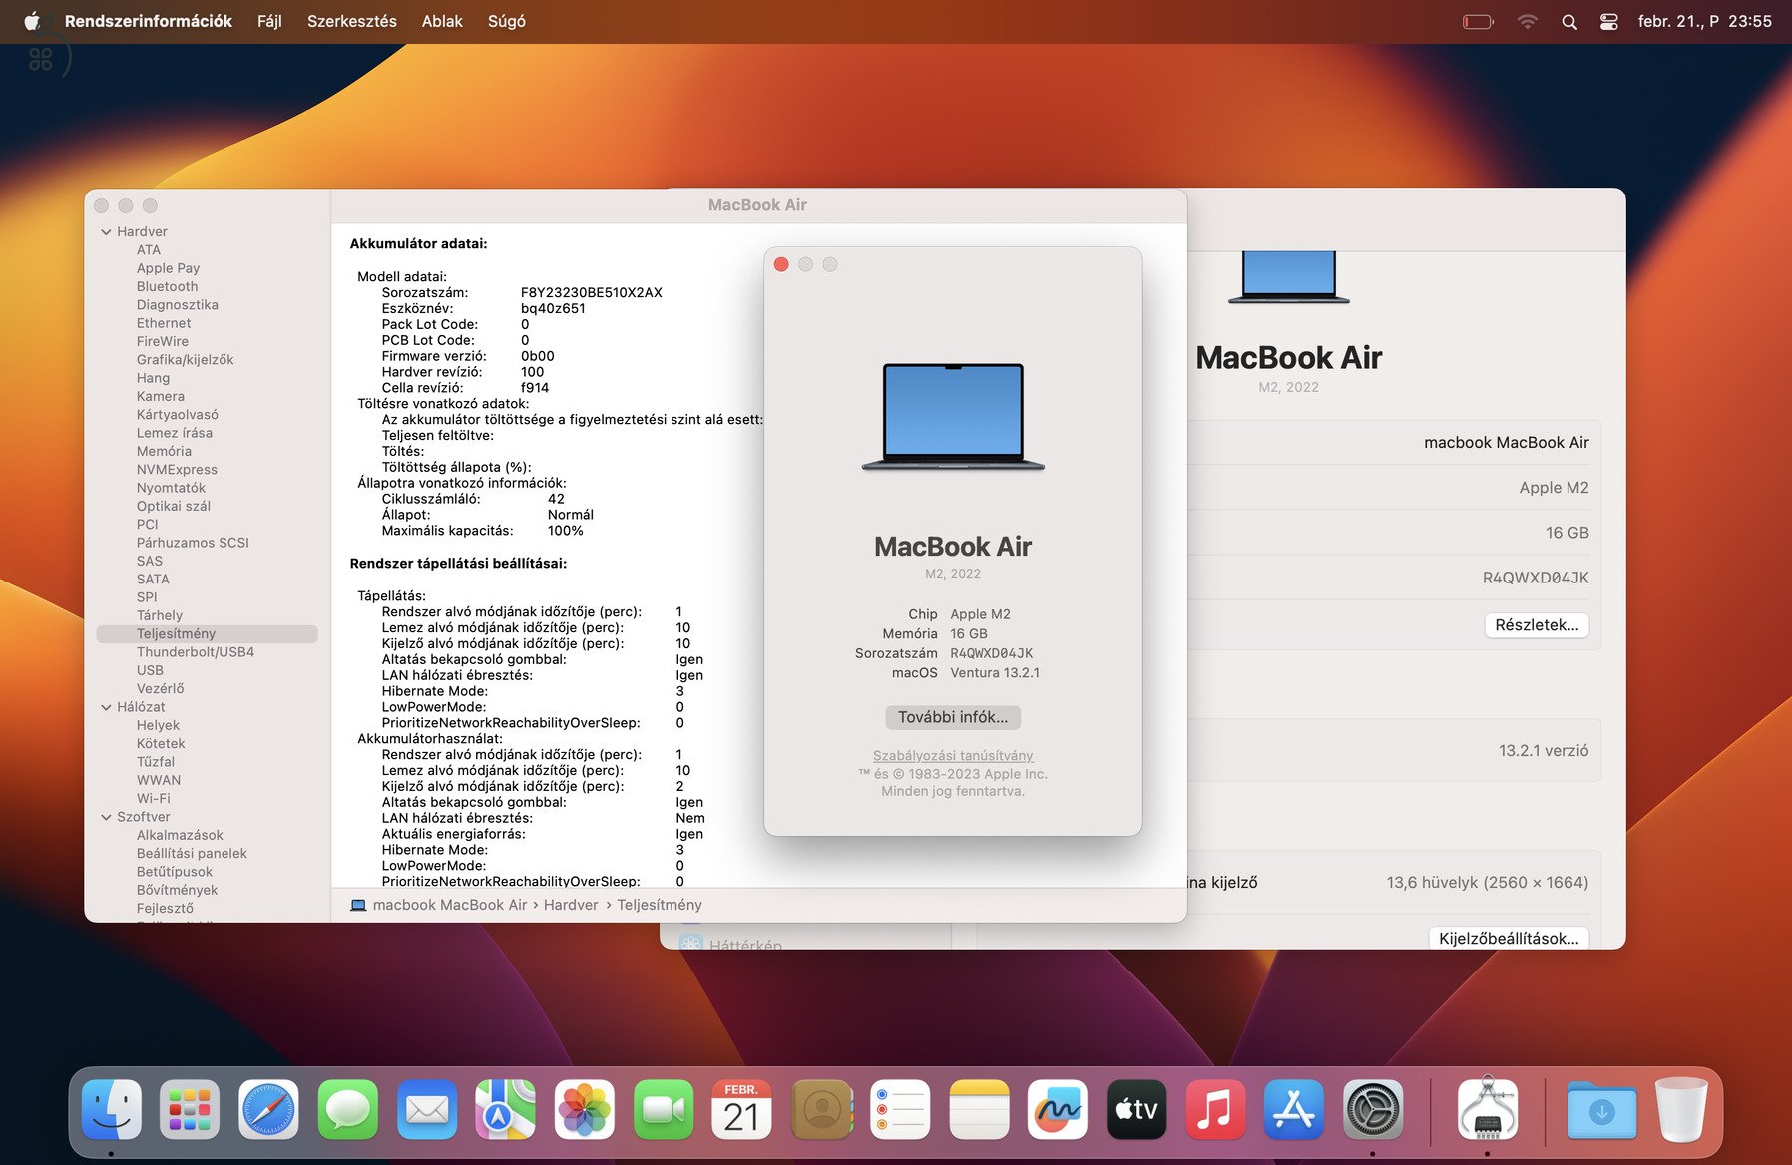
Task: Click the 13.2.1 verzió text
Action: tap(1544, 750)
